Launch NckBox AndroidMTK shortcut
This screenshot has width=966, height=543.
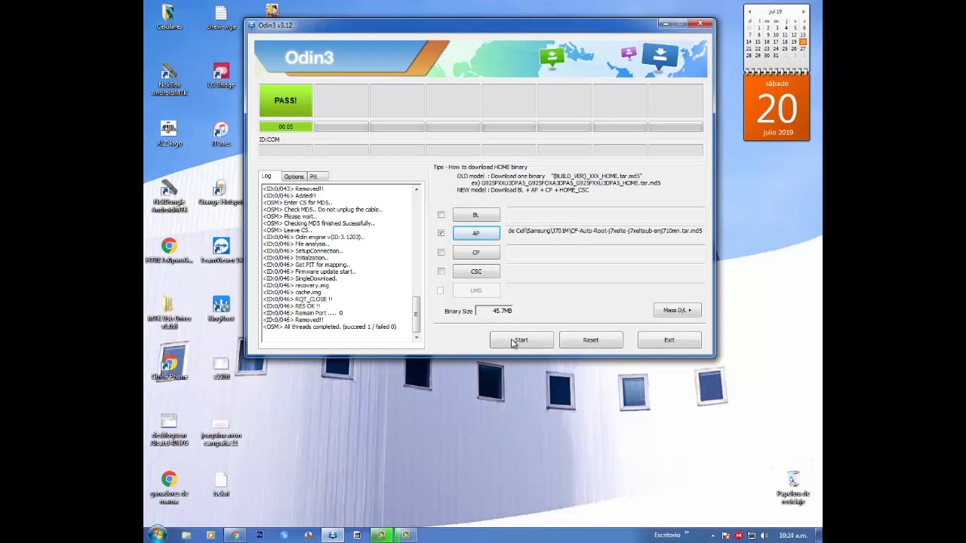click(168, 78)
